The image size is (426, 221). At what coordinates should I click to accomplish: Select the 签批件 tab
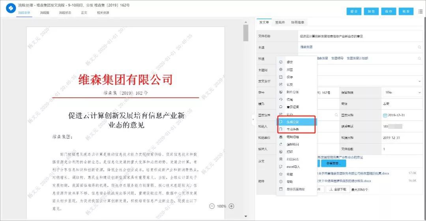pyautogui.click(x=280, y=22)
